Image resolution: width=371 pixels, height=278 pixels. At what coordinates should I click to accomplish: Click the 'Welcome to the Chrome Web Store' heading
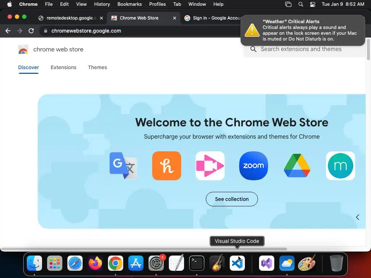tap(232, 122)
